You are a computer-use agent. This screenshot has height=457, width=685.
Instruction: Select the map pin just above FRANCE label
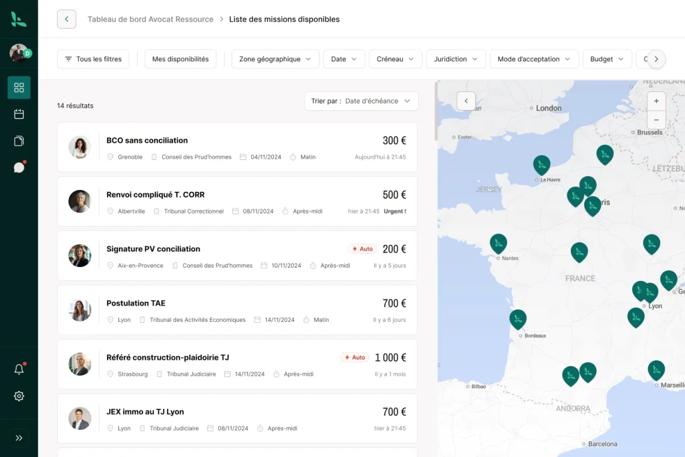pyautogui.click(x=579, y=252)
